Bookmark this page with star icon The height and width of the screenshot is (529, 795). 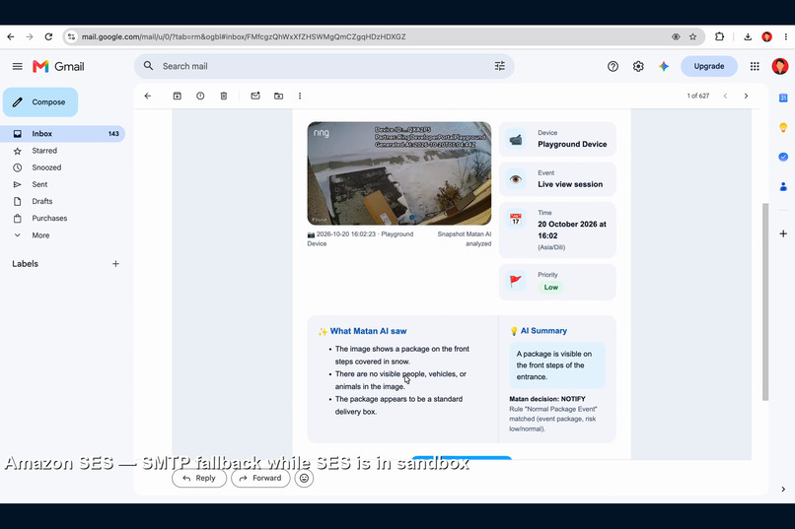click(692, 36)
